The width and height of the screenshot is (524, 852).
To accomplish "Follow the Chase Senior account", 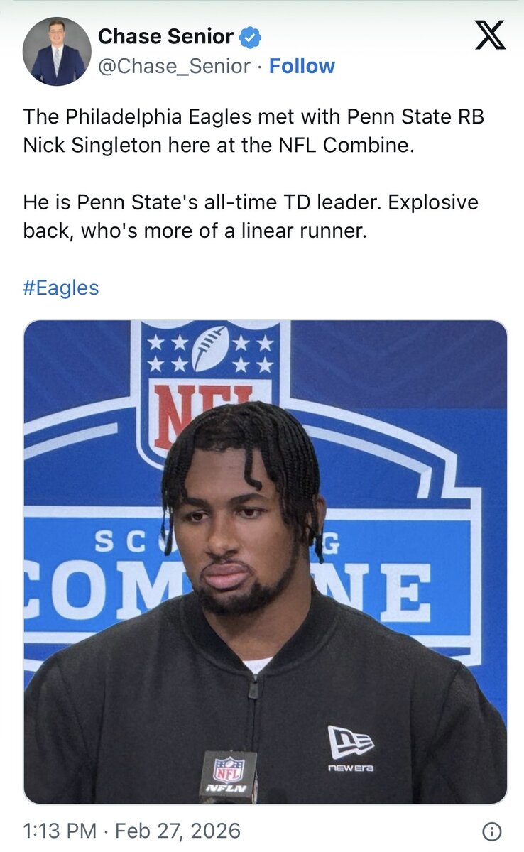I will [302, 66].
